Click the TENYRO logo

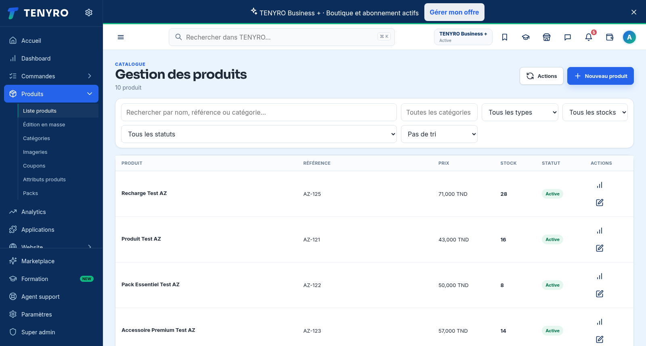point(38,13)
